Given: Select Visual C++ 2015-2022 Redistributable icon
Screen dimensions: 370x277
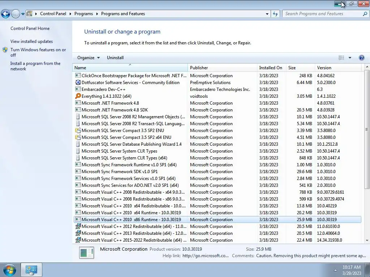Looking at the screenshot, I should (x=78, y=240).
